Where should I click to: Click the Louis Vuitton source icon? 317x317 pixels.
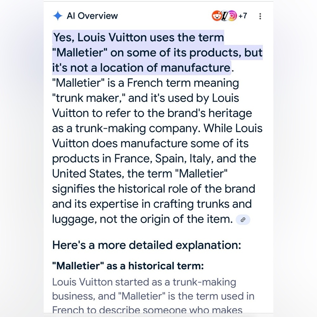[224, 16]
